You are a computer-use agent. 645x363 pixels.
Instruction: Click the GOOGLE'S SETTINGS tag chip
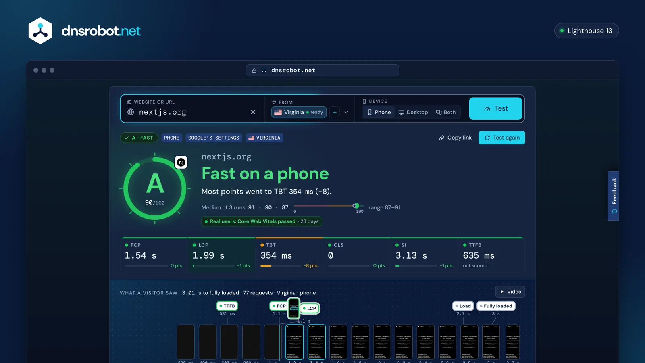214,138
